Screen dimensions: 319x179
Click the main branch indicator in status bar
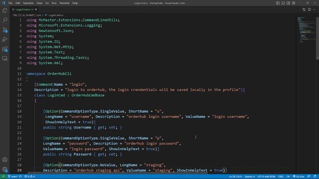tap(12, 177)
